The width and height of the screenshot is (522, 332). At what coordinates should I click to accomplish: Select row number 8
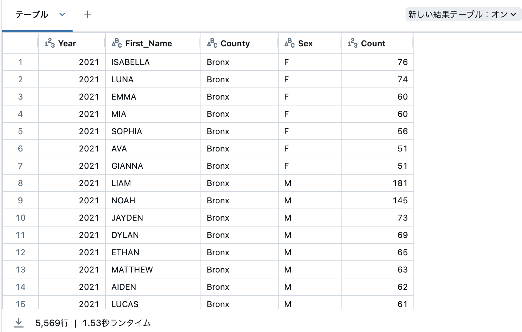20,183
